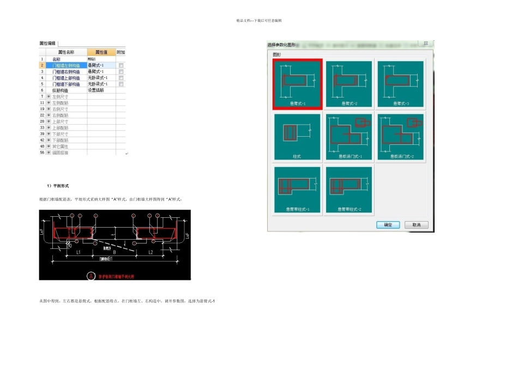Tick the 附加 checkbox for 门框墙上部构造

click(x=121, y=78)
